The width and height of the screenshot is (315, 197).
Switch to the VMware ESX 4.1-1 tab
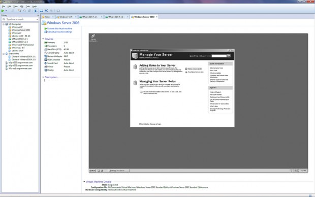pos(90,17)
